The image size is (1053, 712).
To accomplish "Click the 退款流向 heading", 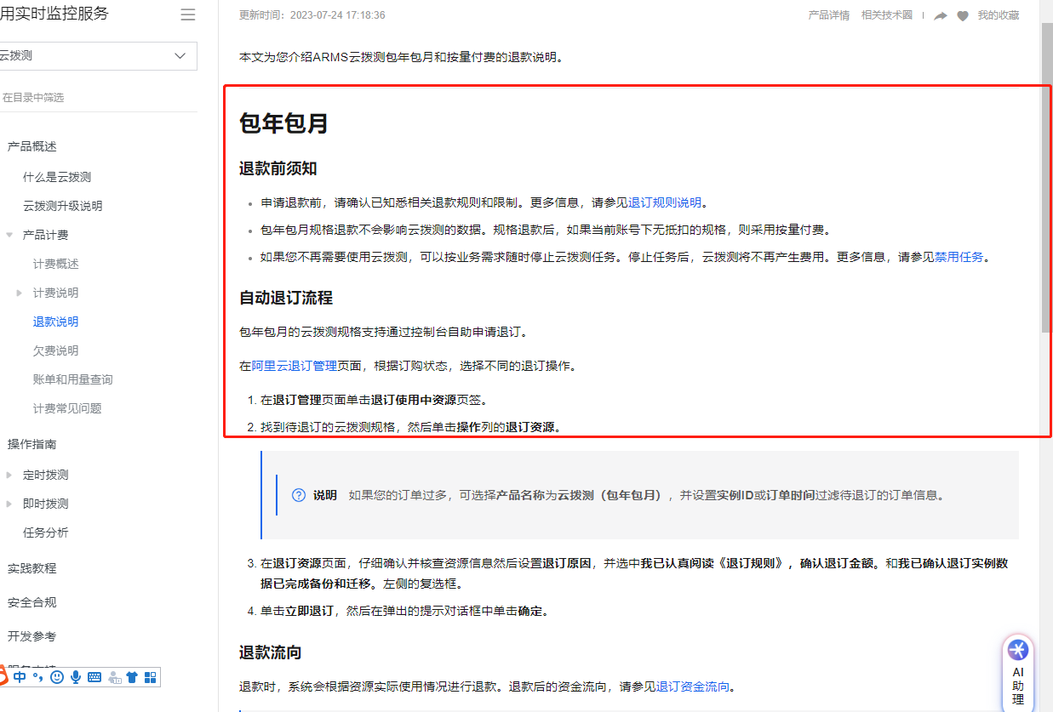I will click(271, 652).
